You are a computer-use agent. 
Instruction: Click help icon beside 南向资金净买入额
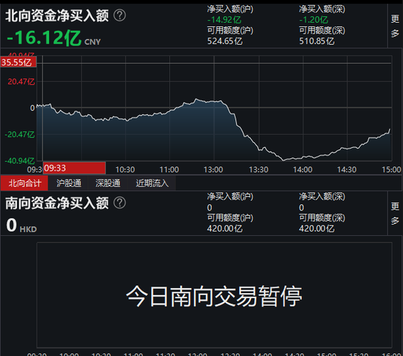point(119,203)
